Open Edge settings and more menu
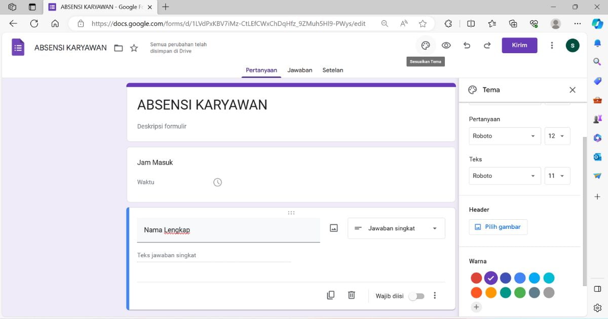The width and height of the screenshot is (608, 319). (578, 23)
